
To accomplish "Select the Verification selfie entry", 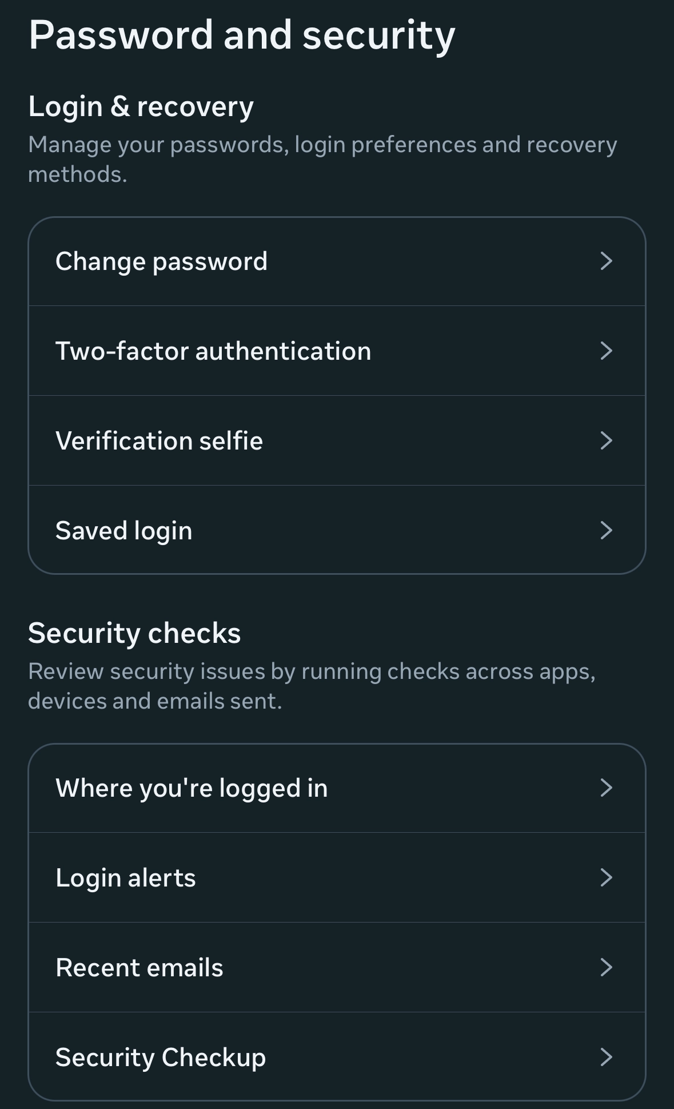I will coord(159,441).
